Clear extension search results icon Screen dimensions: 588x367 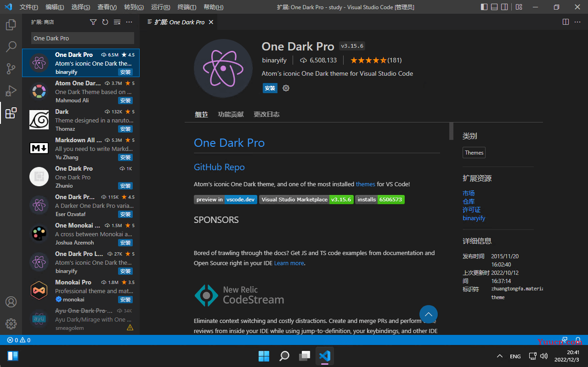click(x=117, y=22)
